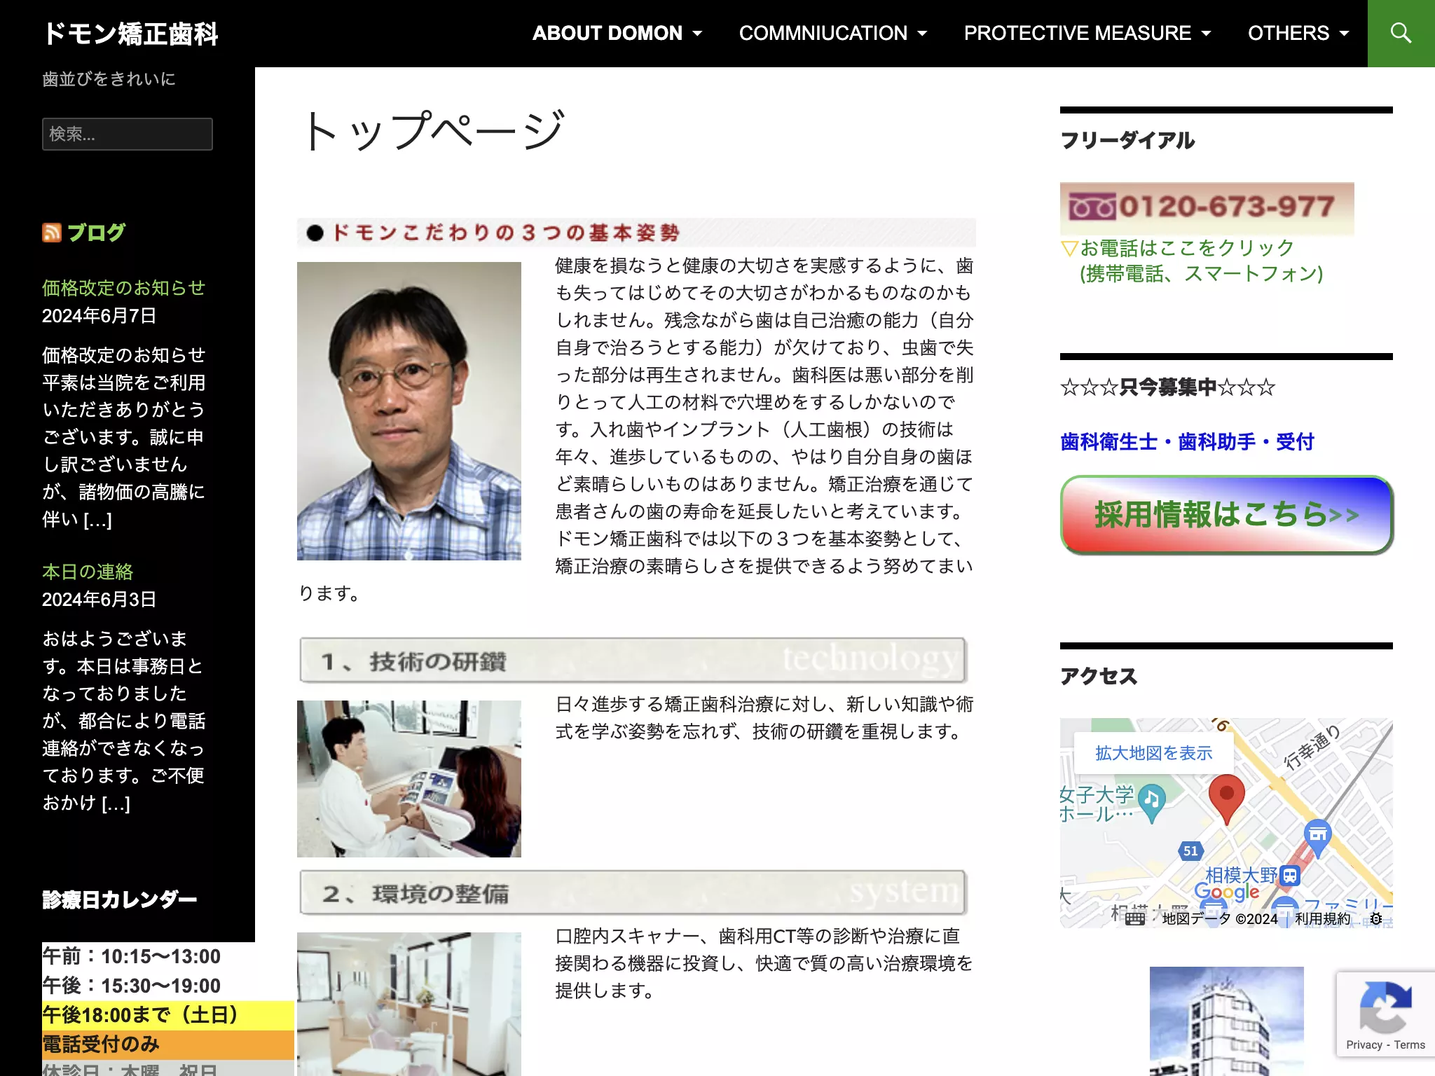Open the ブログ heading link
The width and height of the screenshot is (1435, 1076).
coord(97,233)
